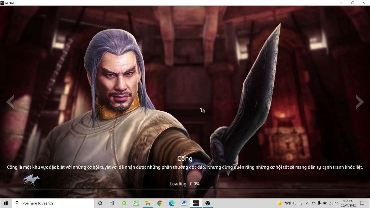The width and height of the screenshot is (370, 208).
Task: Select the MIR4 app on the taskbar
Action: [x=196, y=203]
